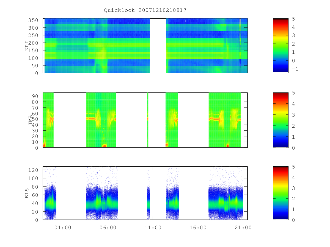Click the 2 label on ELS color bar

click(293, 199)
